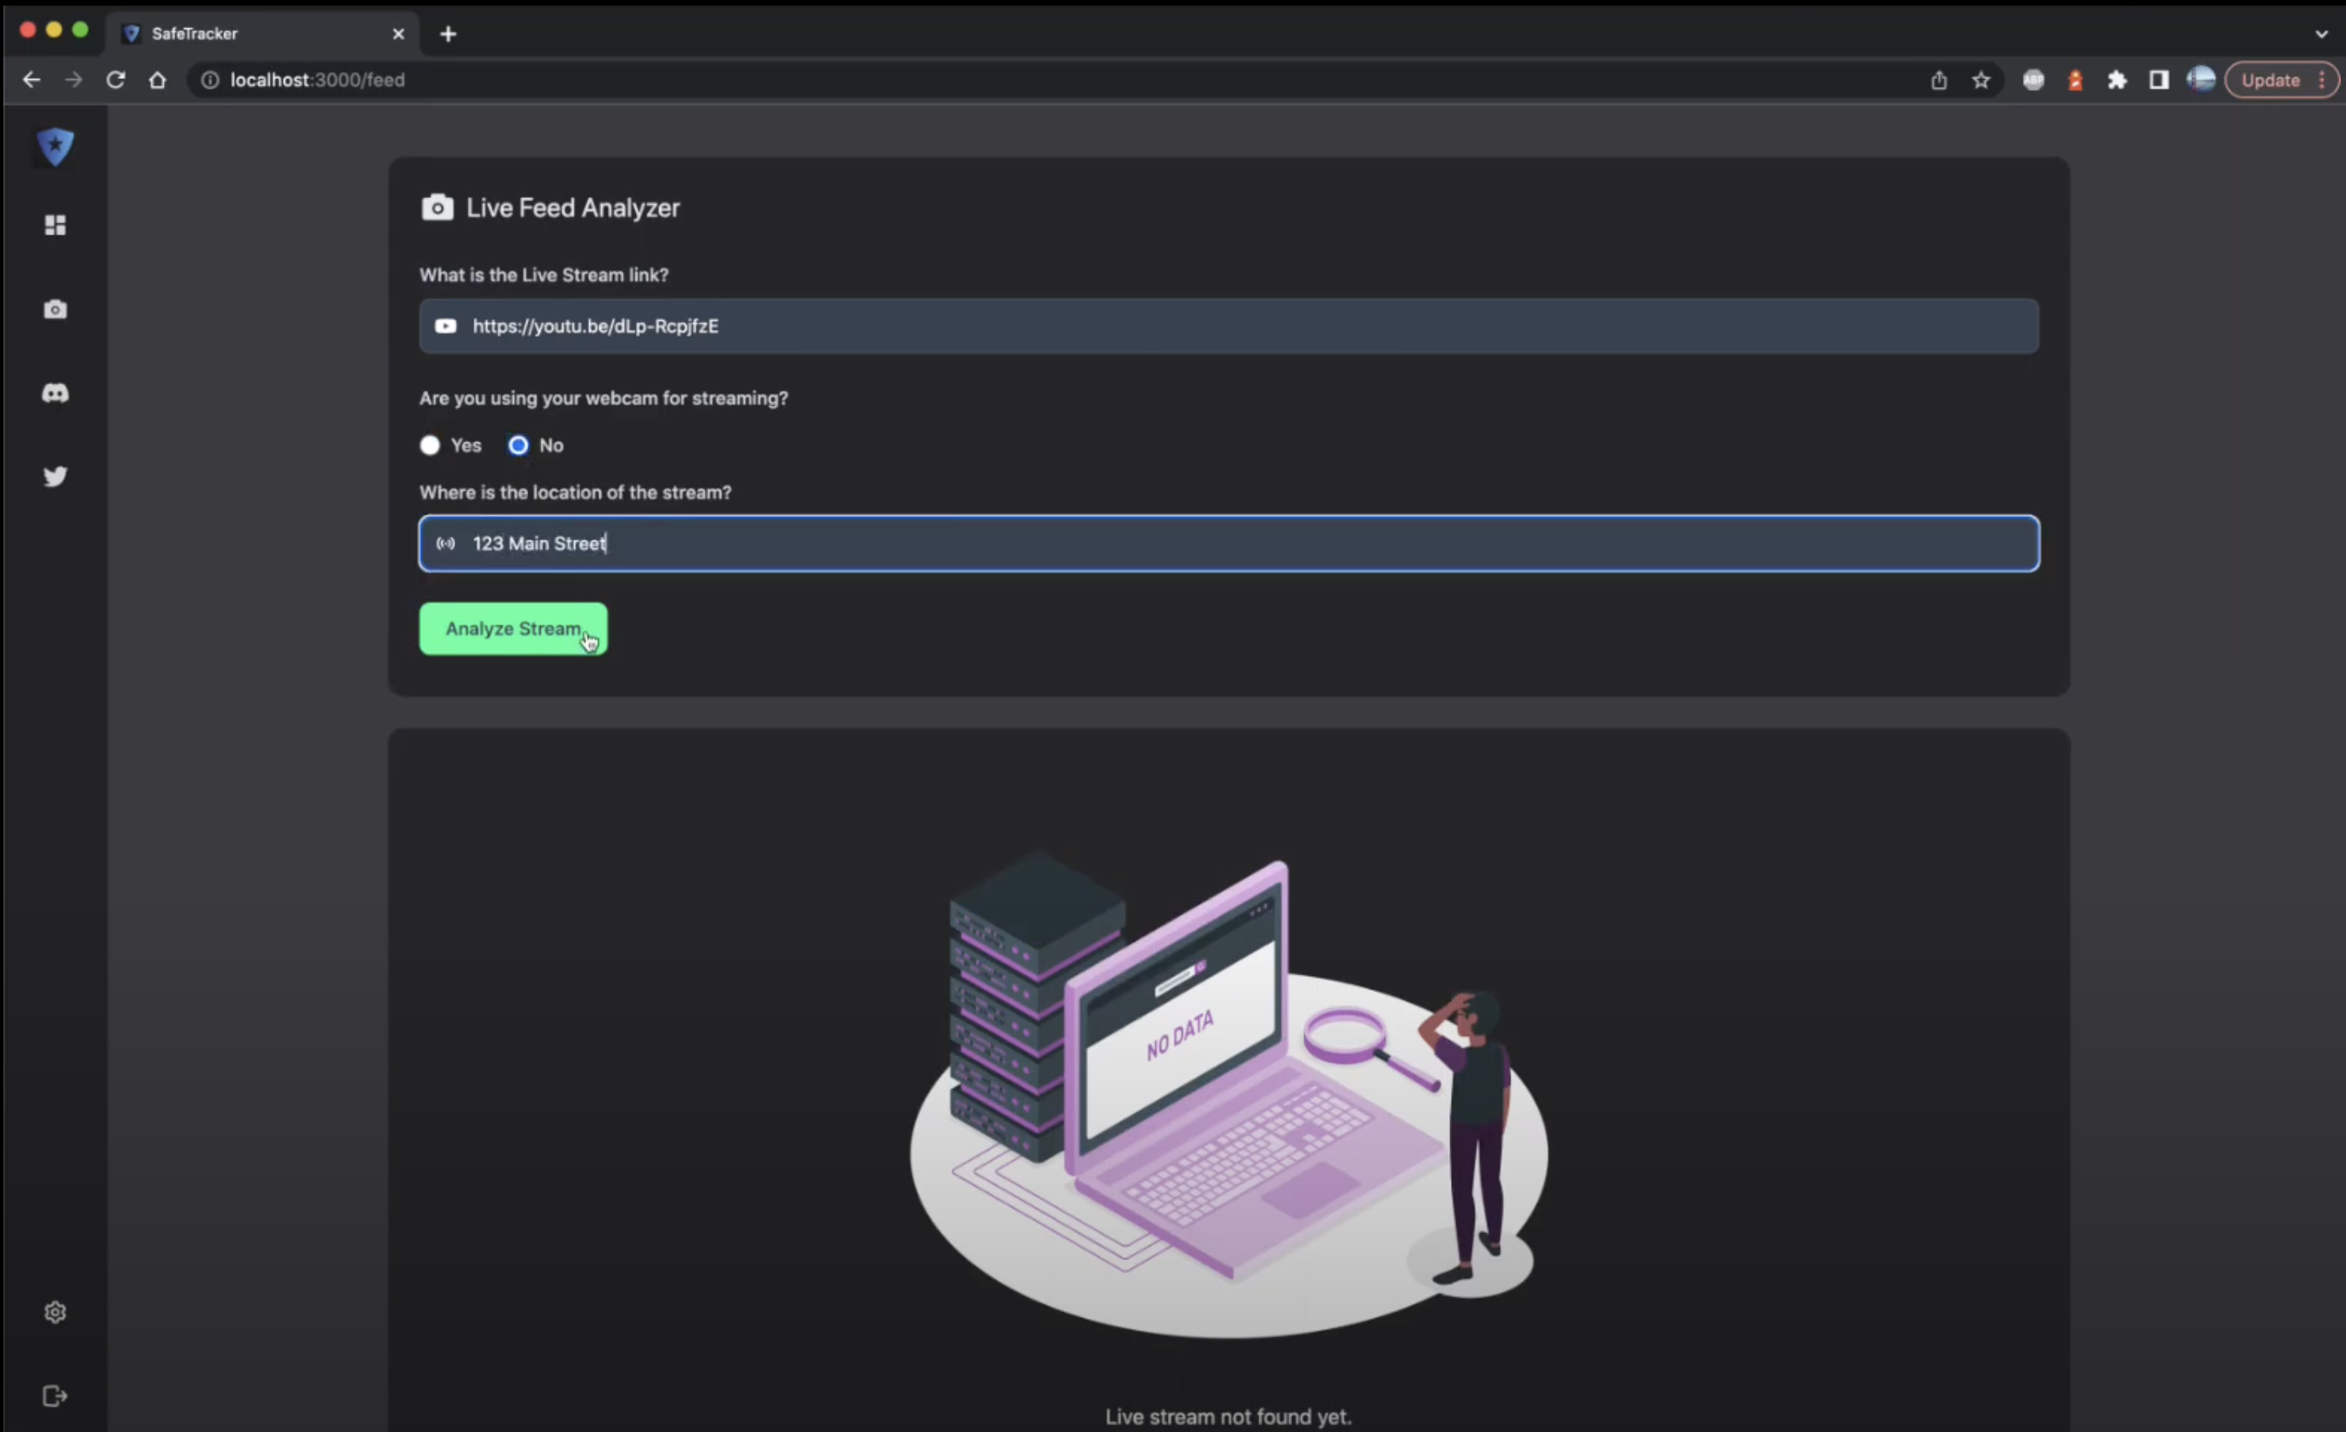The width and height of the screenshot is (2346, 1432).
Task: Toggle the browser side panel icon
Action: click(x=2159, y=80)
